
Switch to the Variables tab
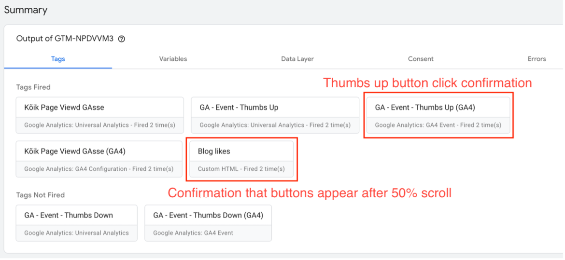click(173, 59)
